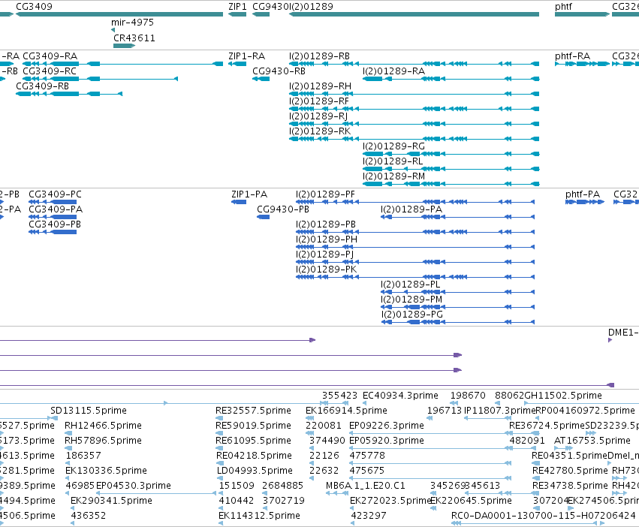
Task: Click the 3702719 alignment label
Action: point(284,501)
